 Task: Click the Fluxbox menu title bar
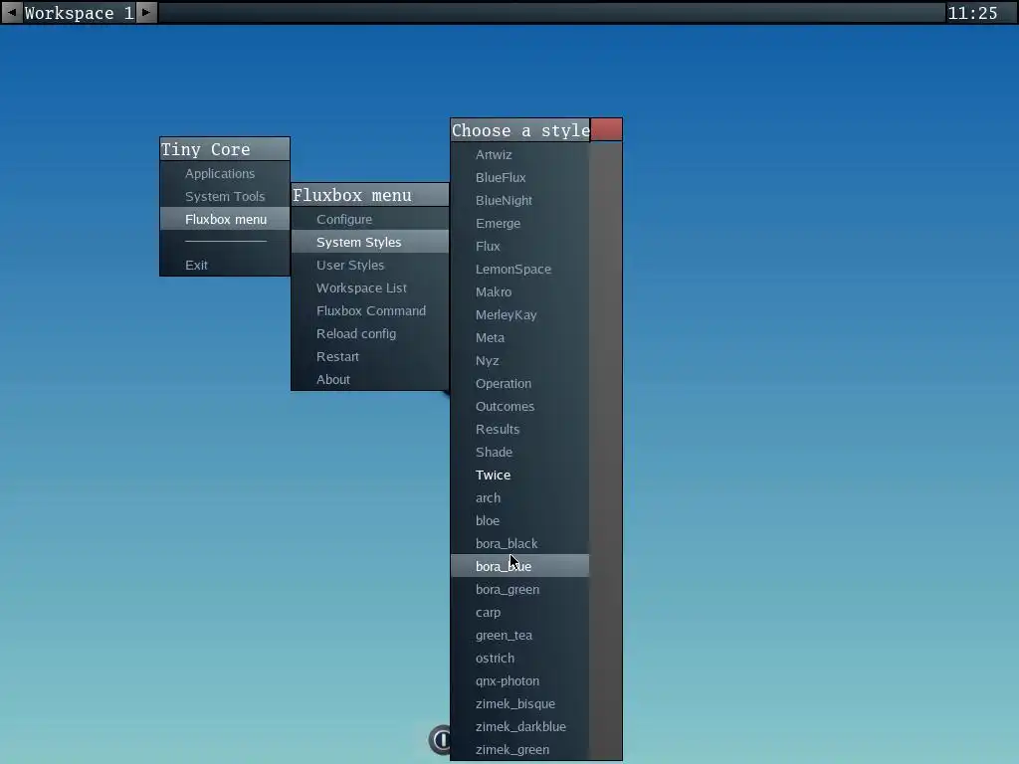(370, 195)
